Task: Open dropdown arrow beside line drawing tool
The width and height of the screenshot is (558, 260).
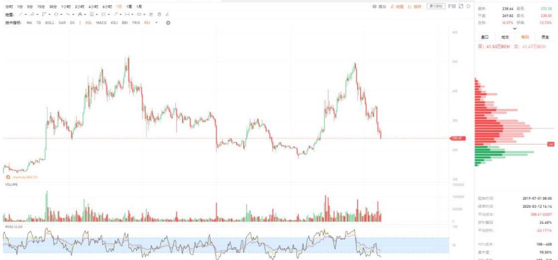Action: 26,14
